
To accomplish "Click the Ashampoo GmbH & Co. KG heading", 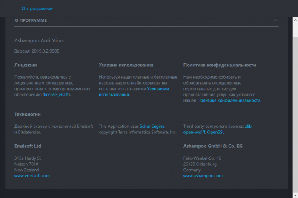I will click(213, 146).
